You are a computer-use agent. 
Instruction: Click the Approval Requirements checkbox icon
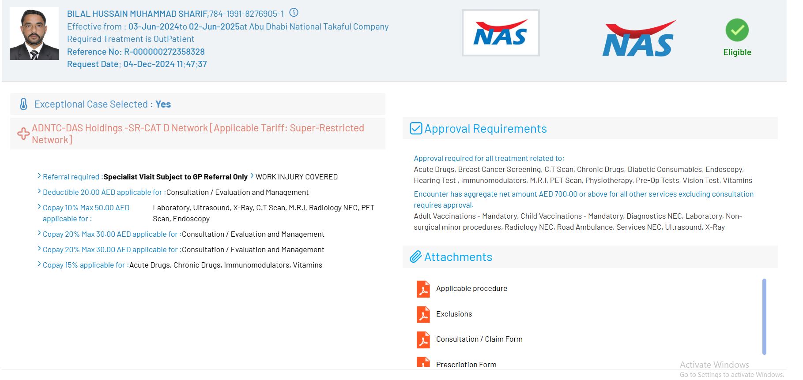(416, 128)
